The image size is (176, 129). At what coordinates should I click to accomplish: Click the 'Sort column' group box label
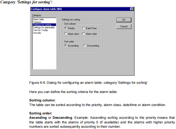click(x=70, y=24)
